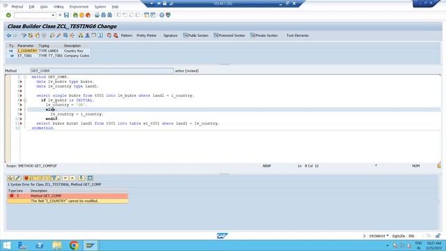Click the Find Next binoculars icon
Image resolution: width=446 pixels, height=251 pixels.
pos(109,15)
